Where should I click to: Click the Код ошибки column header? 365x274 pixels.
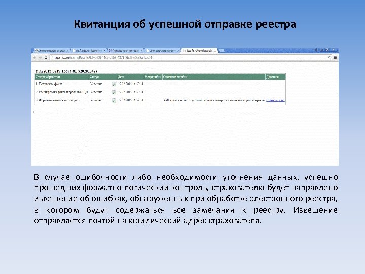coord(153,77)
